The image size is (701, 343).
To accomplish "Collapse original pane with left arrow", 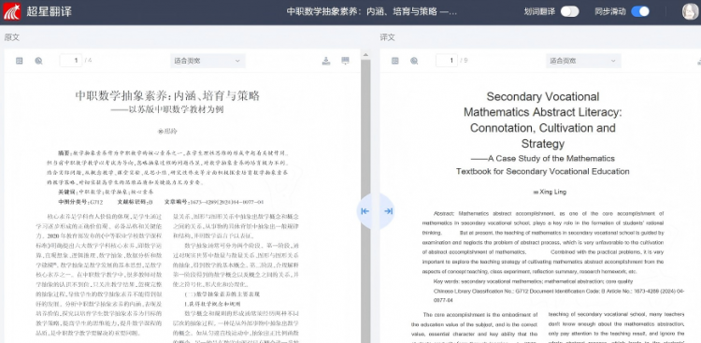I will pos(365,211).
